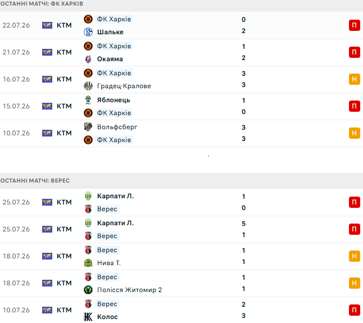
Task: Click orange Н badge for Градец-Кралове match
Action: (354, 79)
